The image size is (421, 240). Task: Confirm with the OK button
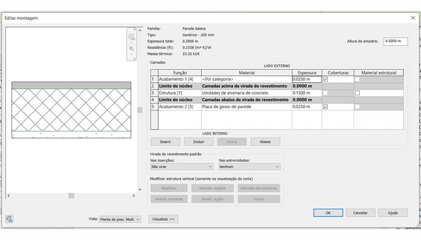[x=328, y=212]
